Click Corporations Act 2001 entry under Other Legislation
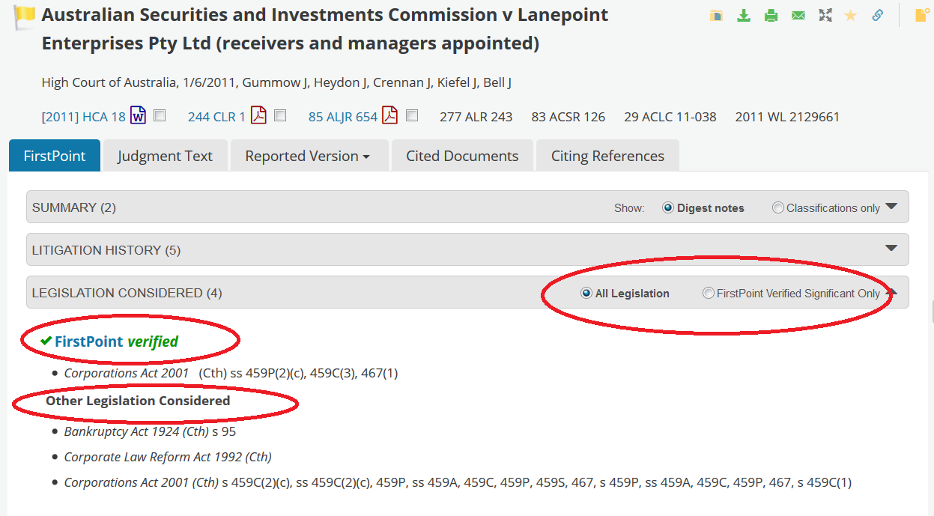This screenshot has width=934, height=516. pyautogui.click(x=458, y=482)
